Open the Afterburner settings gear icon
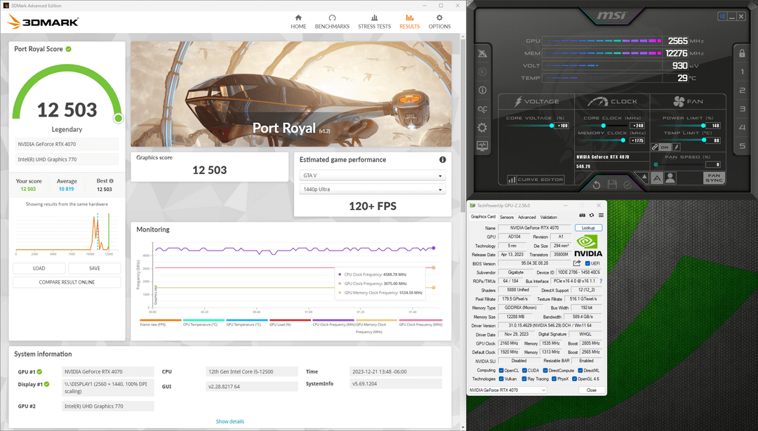The height and width of the screenshot is (431, 758). 482,128
